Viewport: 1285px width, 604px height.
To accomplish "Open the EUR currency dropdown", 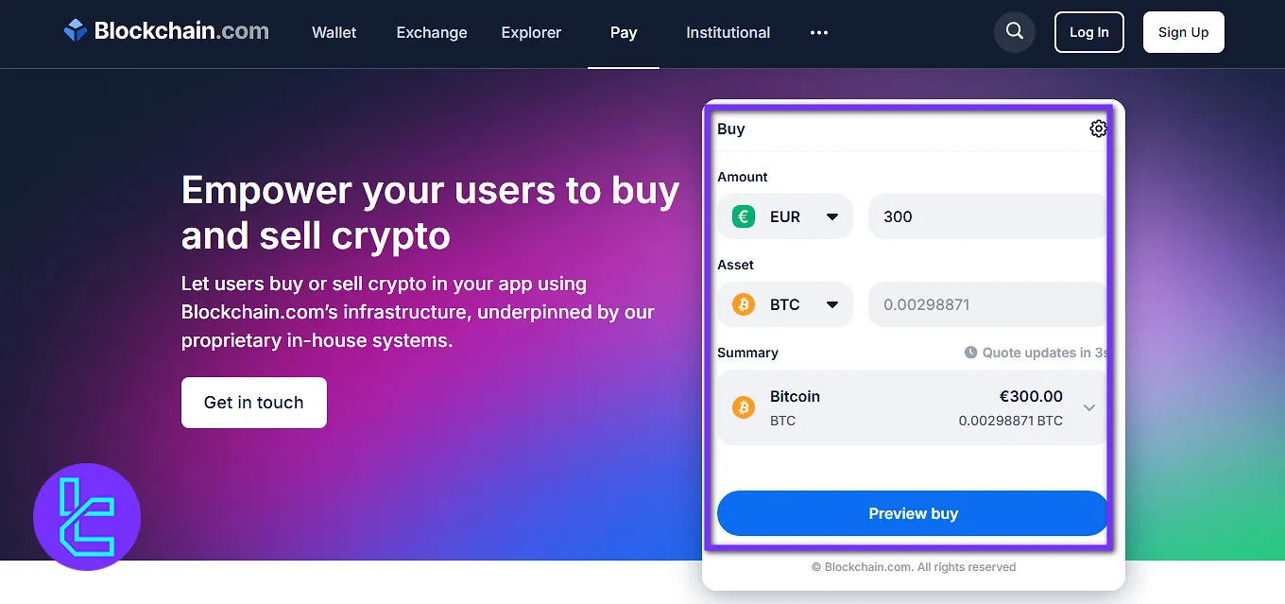I will 831,216.
